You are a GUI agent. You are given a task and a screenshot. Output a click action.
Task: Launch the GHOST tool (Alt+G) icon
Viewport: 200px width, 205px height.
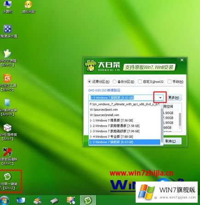point(8,58)
